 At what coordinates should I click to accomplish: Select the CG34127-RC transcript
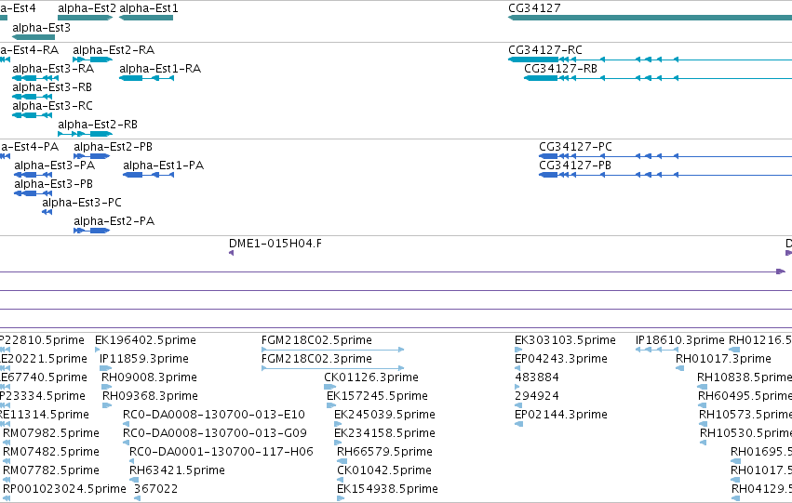coord(650,60)
